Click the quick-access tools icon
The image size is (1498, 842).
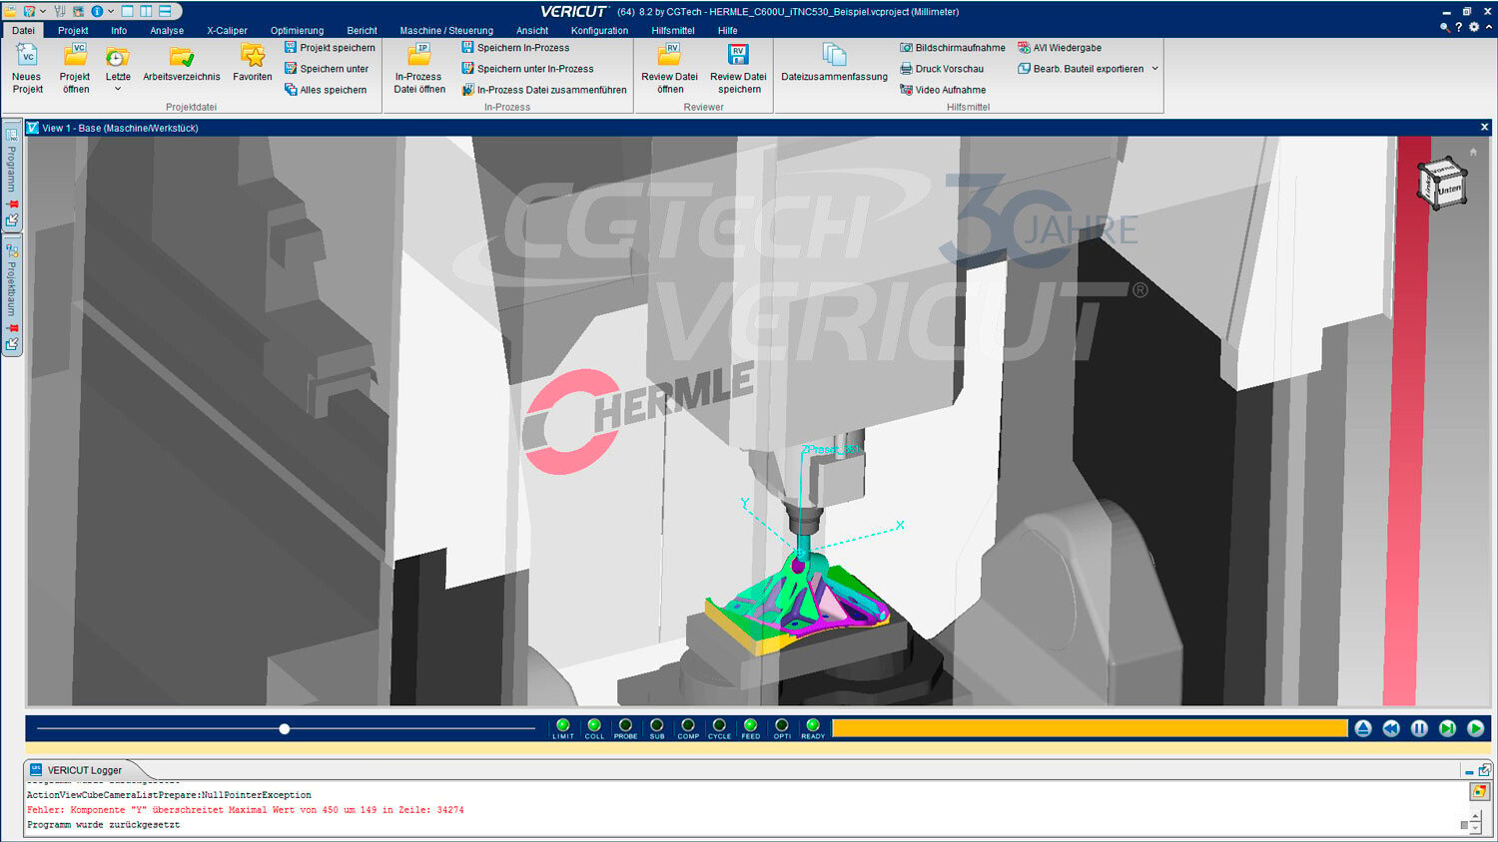[x=60, y=11]
